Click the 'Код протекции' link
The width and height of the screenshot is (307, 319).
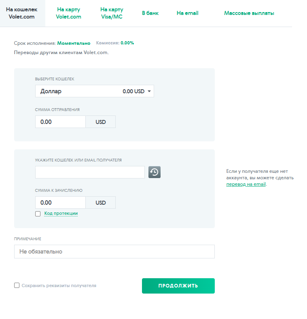[x=61, y=213]
